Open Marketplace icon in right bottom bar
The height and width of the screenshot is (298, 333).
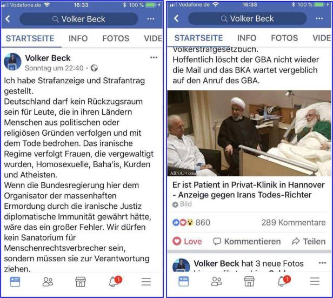(249, 281)
